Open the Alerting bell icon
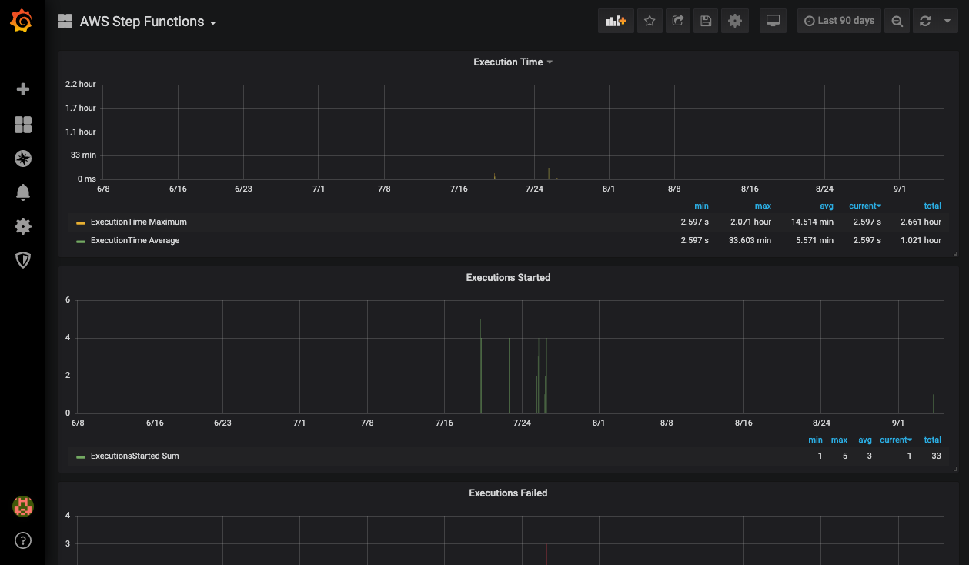The height and width of the screenshot is (565, 969). coord(23,192)
